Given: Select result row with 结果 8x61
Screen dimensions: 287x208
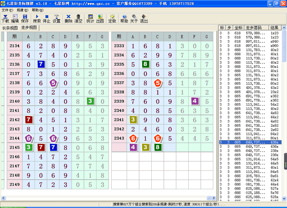Looking at the screenshot, I should pos(250,176).
